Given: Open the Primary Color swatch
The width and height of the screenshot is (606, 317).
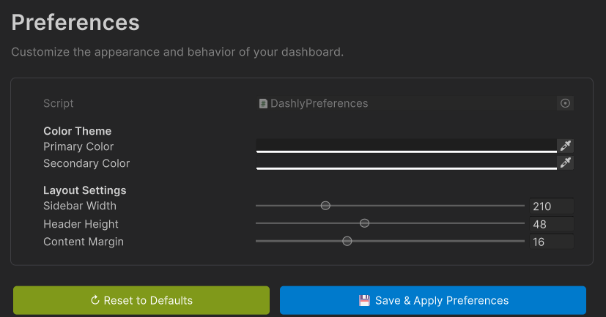Looking at the screenshot, I should pyautogui.click(x=406, y=146).
